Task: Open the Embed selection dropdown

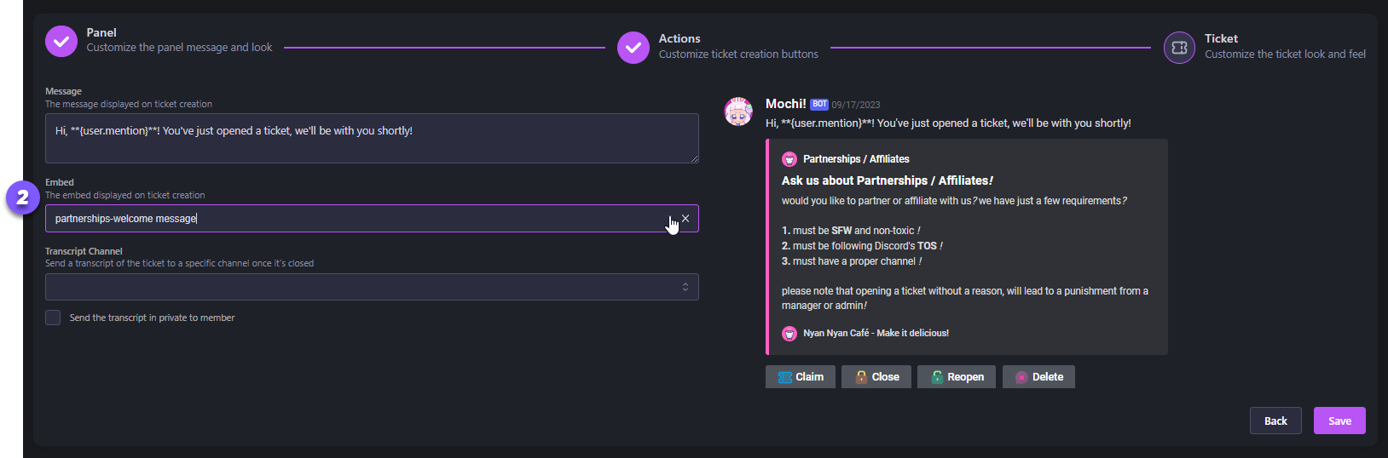Action: (x=358, y=219)
